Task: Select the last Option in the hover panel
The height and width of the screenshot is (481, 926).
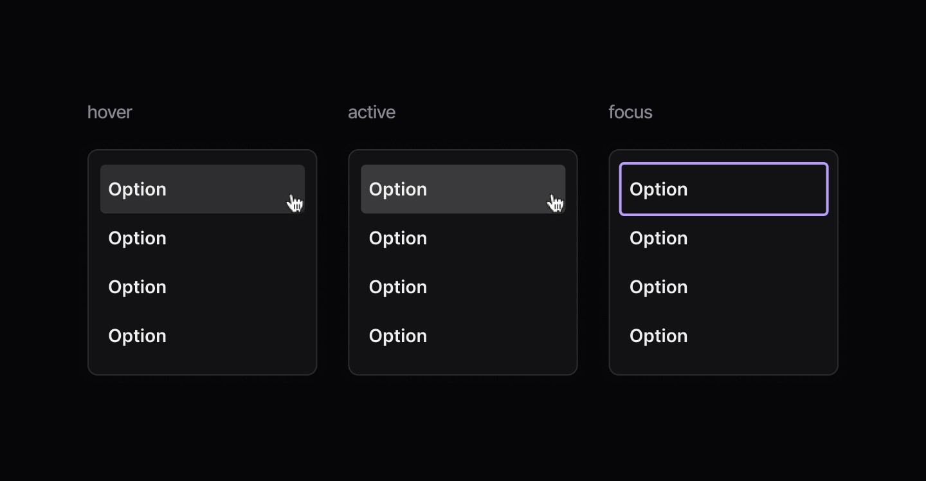Action: click(137, 336)
